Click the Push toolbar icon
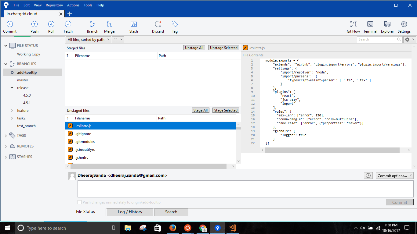The height and width of the screenshot is (234, 417). coord(34,24)
